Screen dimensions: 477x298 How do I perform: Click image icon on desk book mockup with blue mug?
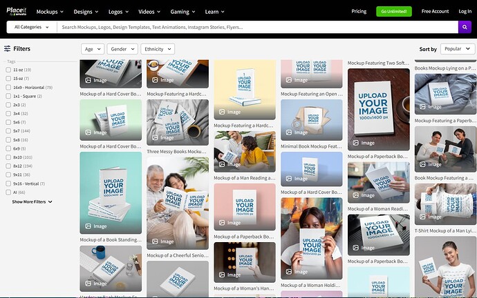88,284
